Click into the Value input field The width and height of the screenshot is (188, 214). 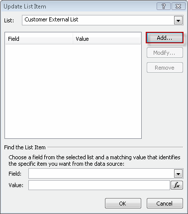tap(99, 185)
